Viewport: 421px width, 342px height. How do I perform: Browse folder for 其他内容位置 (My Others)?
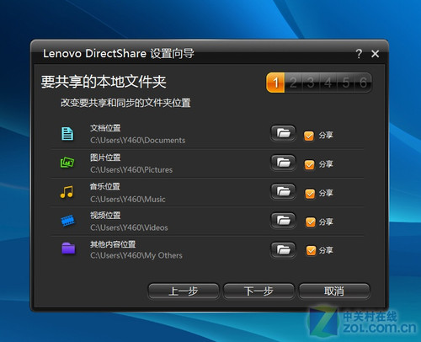coord(283,249)
